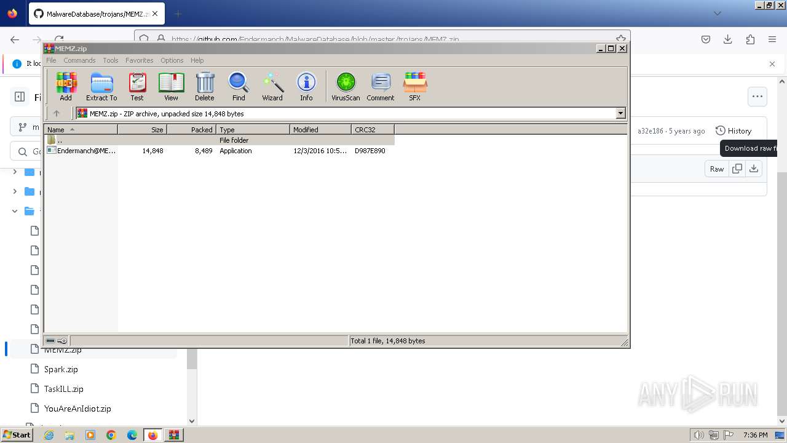
Task: Add an archive Comment
Action: click(x=381, y=87)
